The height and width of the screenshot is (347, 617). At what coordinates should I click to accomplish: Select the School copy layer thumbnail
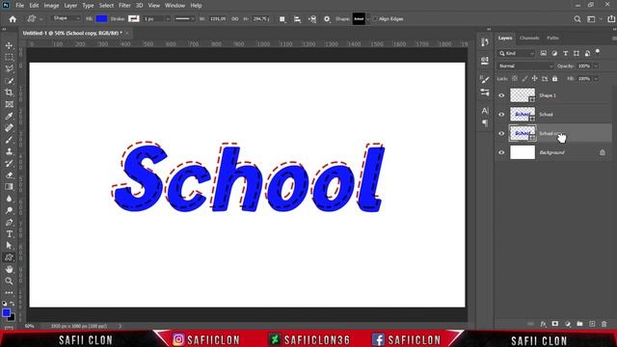point(523,133)
